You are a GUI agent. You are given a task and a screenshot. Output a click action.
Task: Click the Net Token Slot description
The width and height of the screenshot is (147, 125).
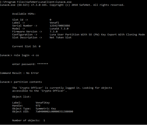pos(60,37)
